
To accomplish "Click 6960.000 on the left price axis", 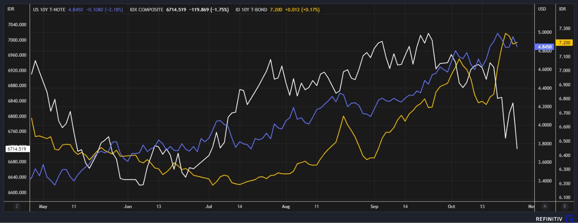I will (18, 55).
